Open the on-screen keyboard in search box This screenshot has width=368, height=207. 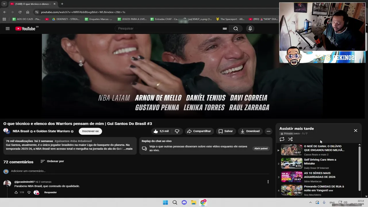point(225,28)
